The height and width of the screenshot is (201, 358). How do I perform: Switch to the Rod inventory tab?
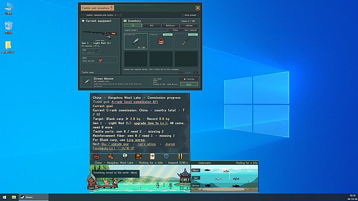[x=152, y=25]
